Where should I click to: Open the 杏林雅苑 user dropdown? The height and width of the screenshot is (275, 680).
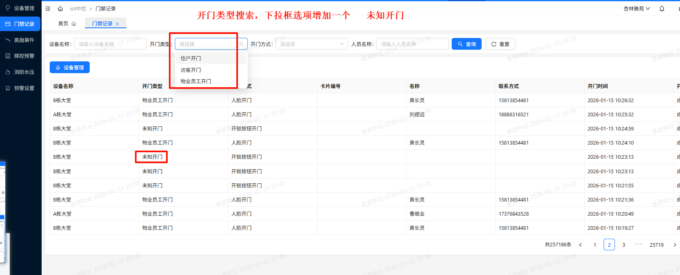pyautogui.click(x=637, y=8)
